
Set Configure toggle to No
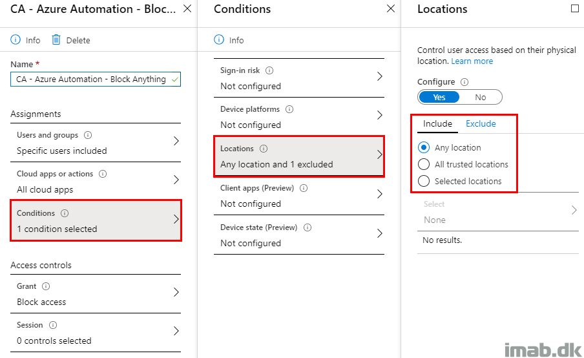pyautogui.click(x=481, y=97)
